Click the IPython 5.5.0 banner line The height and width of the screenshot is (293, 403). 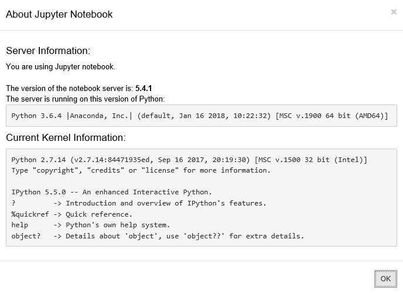(x=111, y=192)
